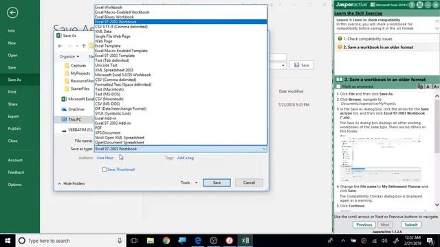Open the action center notification icon

coord(430,241)
